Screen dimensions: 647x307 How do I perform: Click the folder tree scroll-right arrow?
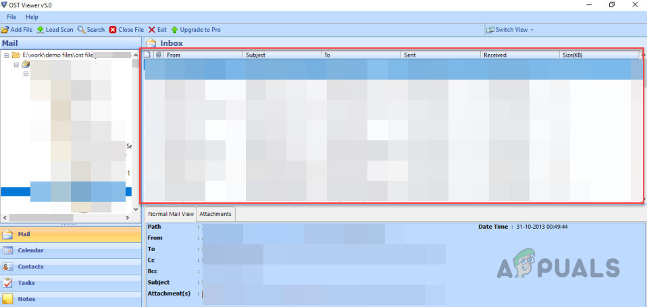[x=128, y=217]
